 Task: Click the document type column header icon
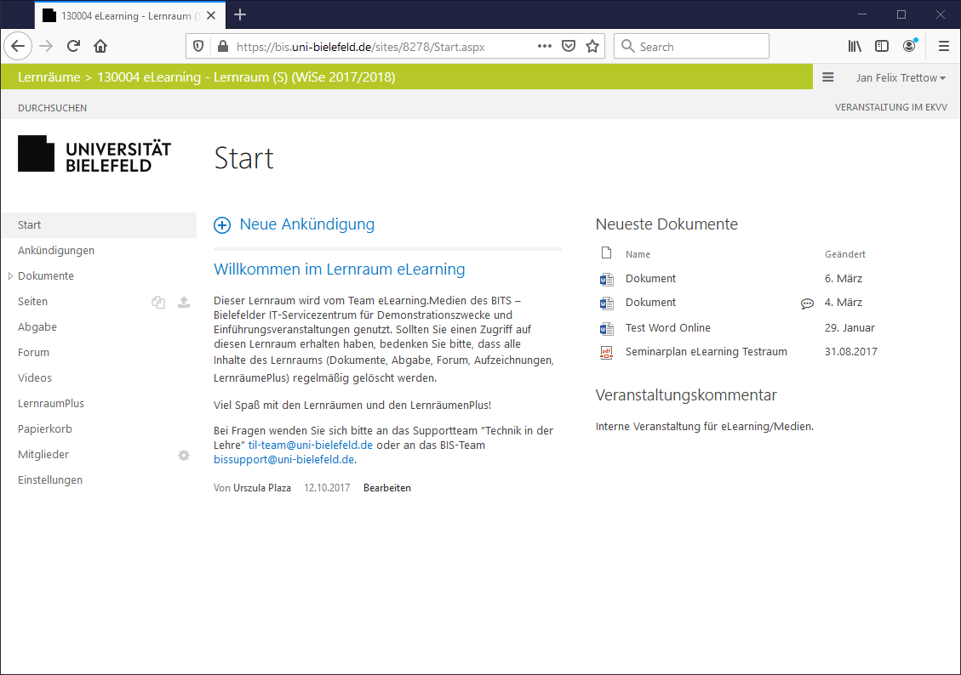[x=606, y=252]
